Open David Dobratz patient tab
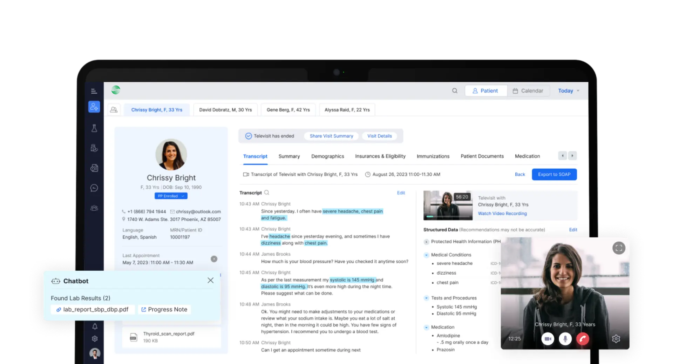 [x=225, y=110]
